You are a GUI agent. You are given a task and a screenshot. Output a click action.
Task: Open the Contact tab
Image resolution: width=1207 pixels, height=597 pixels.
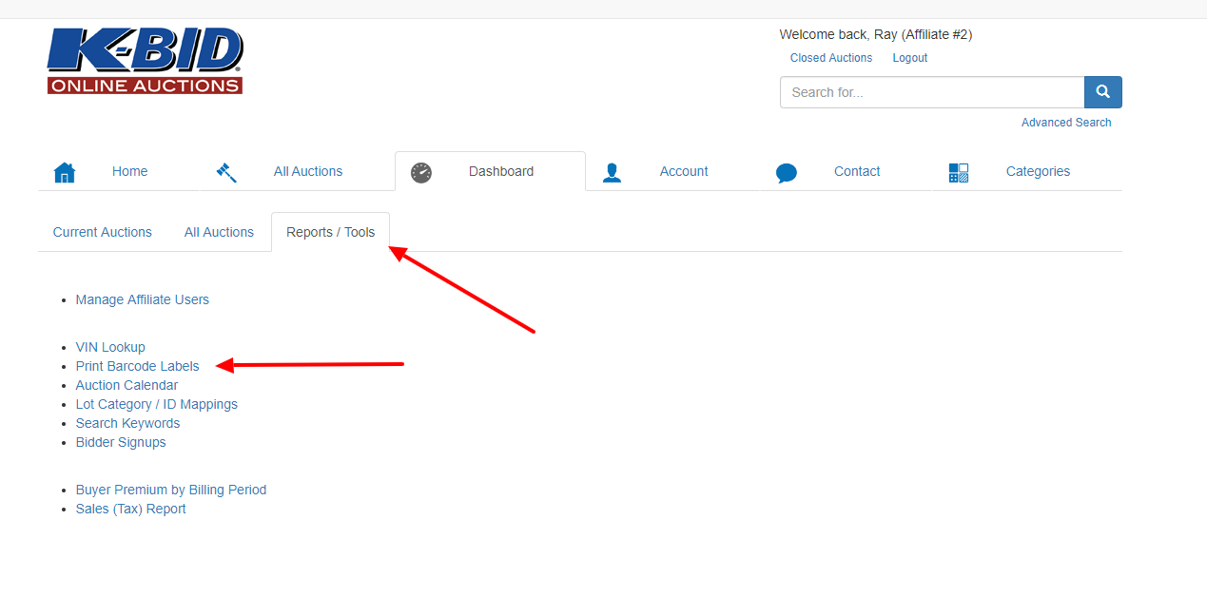[x=857, y=171]
